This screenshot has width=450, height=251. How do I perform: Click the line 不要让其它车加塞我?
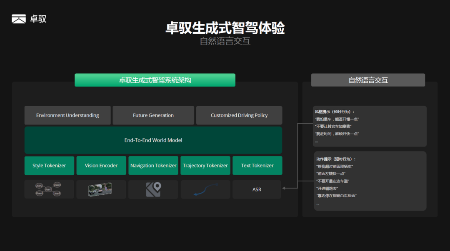tap(333, 126)
